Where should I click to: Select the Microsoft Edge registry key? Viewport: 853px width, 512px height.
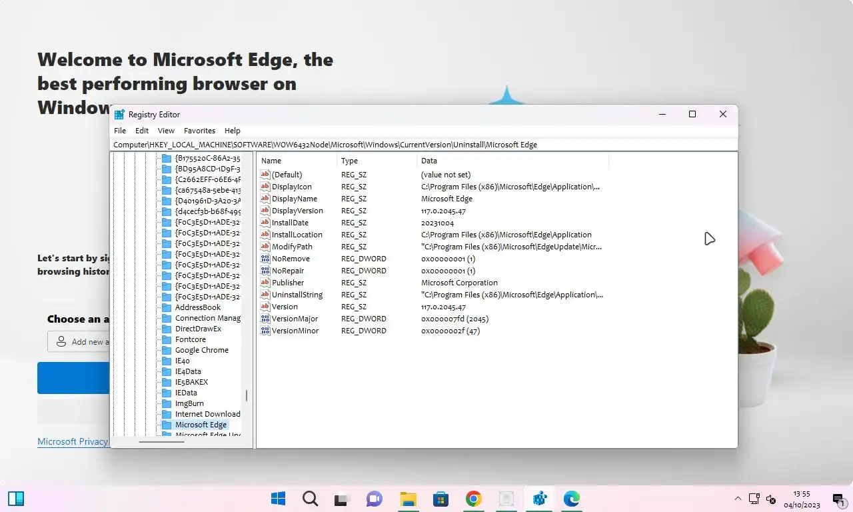point(201,425)
